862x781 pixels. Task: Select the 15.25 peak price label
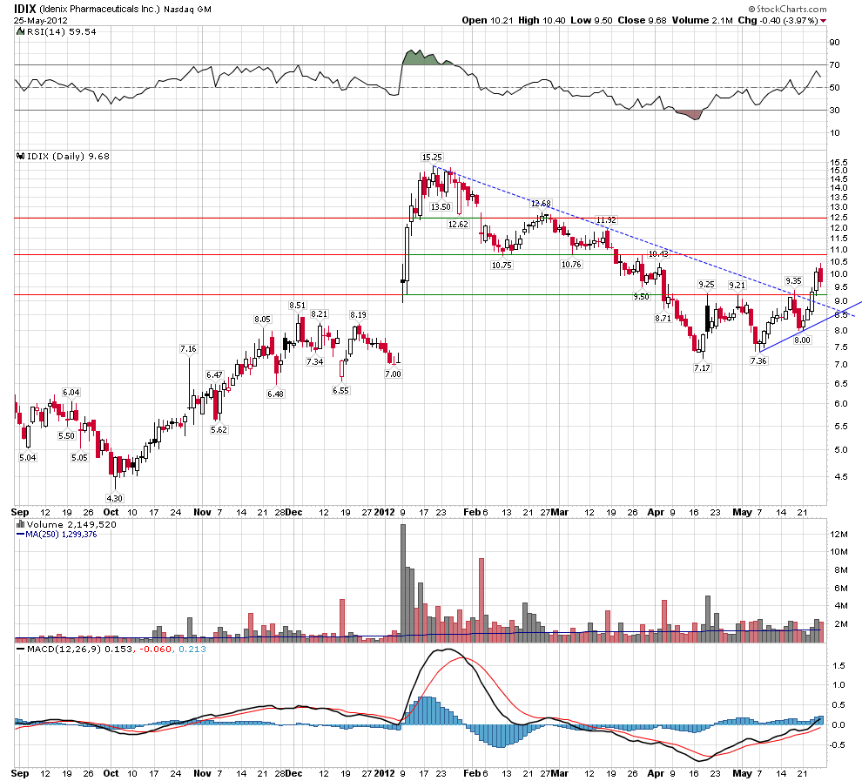coord(432,157)
